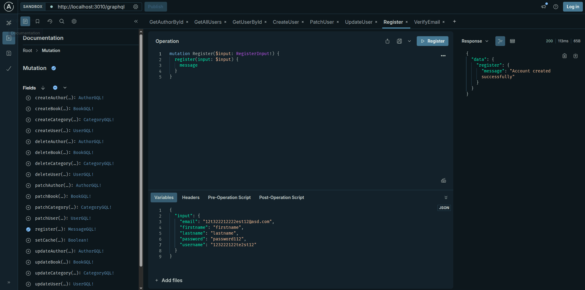Open Explorer settings via the gear icon
585x290 pixels.
point(74,21)
